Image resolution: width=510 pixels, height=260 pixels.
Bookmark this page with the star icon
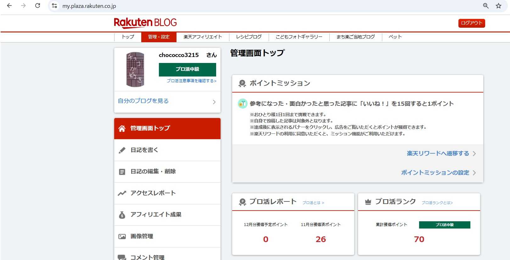point(498,6)
